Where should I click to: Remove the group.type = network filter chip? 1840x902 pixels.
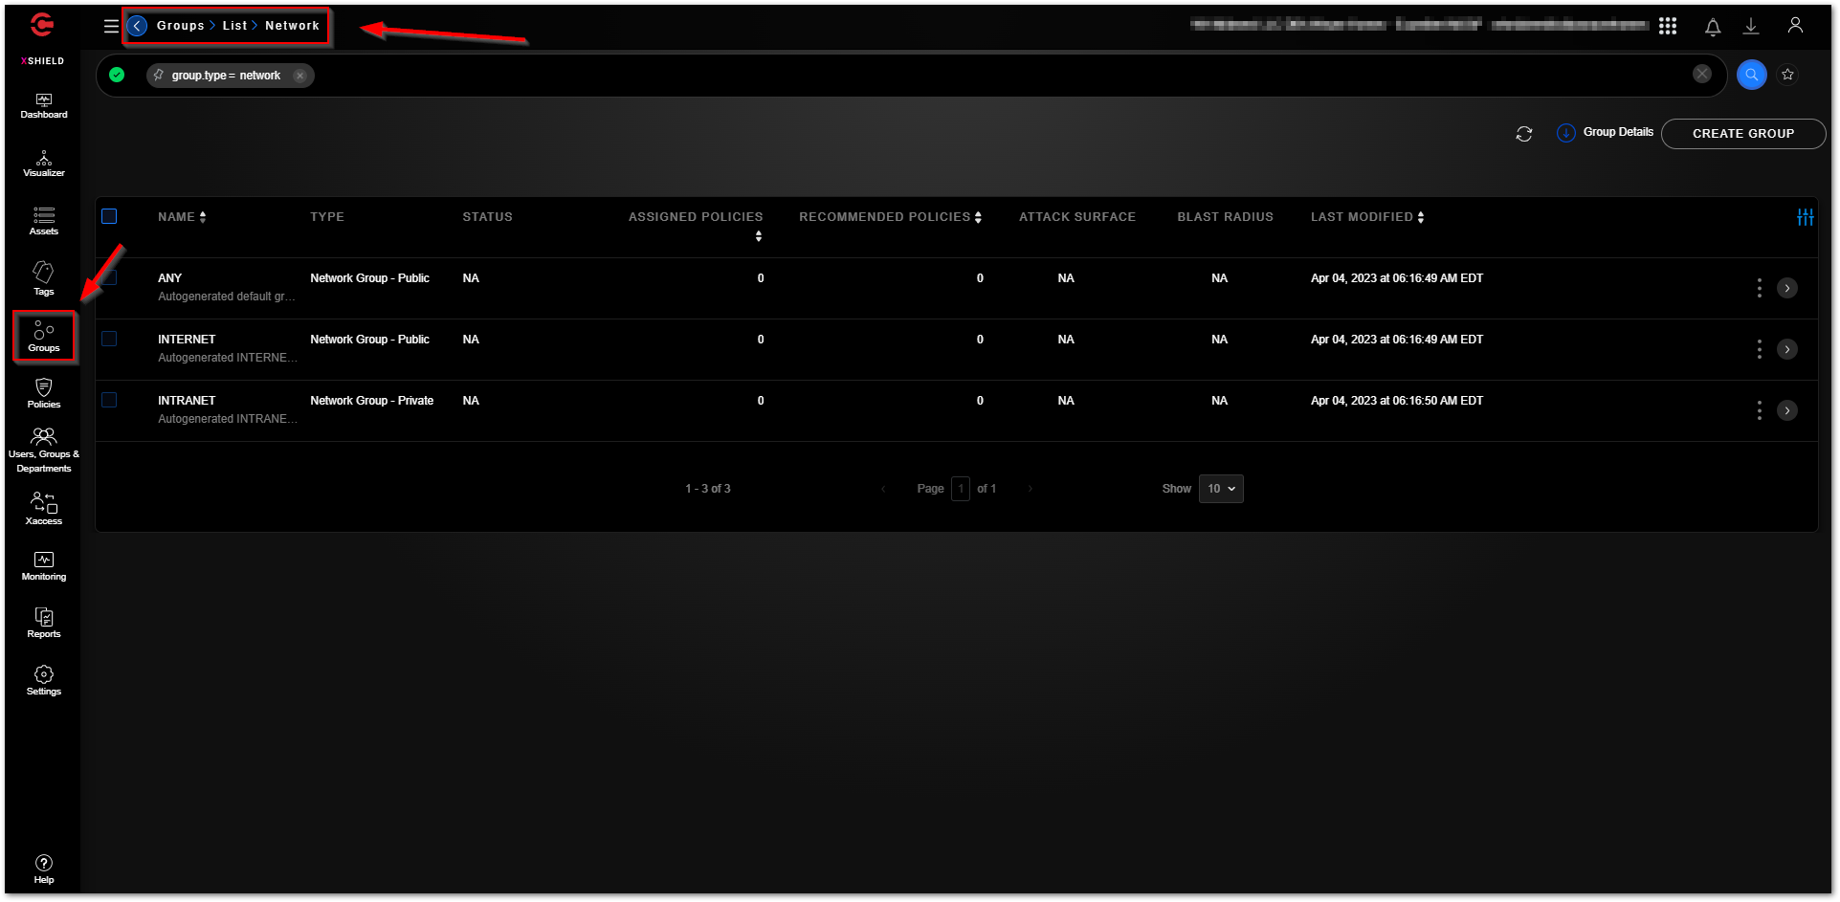click(x=300, y=76)
